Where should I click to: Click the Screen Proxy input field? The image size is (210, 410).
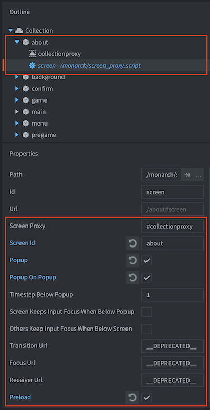[x=173, y=227]
